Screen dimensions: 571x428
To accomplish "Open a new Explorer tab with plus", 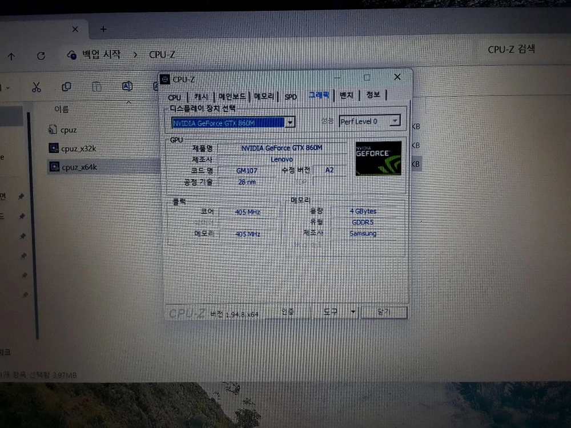I will [103, 29].
